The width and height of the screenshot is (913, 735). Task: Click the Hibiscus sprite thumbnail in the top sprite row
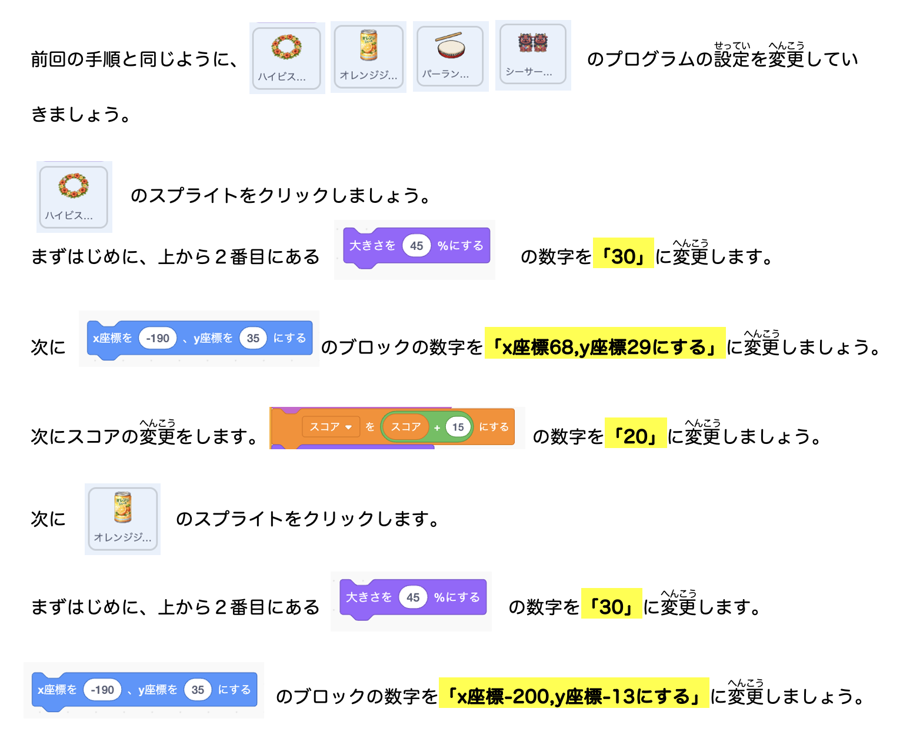click(x=286, y=58)
